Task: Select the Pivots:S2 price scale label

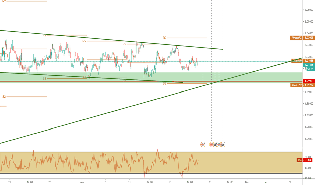Action: point(301,85)
